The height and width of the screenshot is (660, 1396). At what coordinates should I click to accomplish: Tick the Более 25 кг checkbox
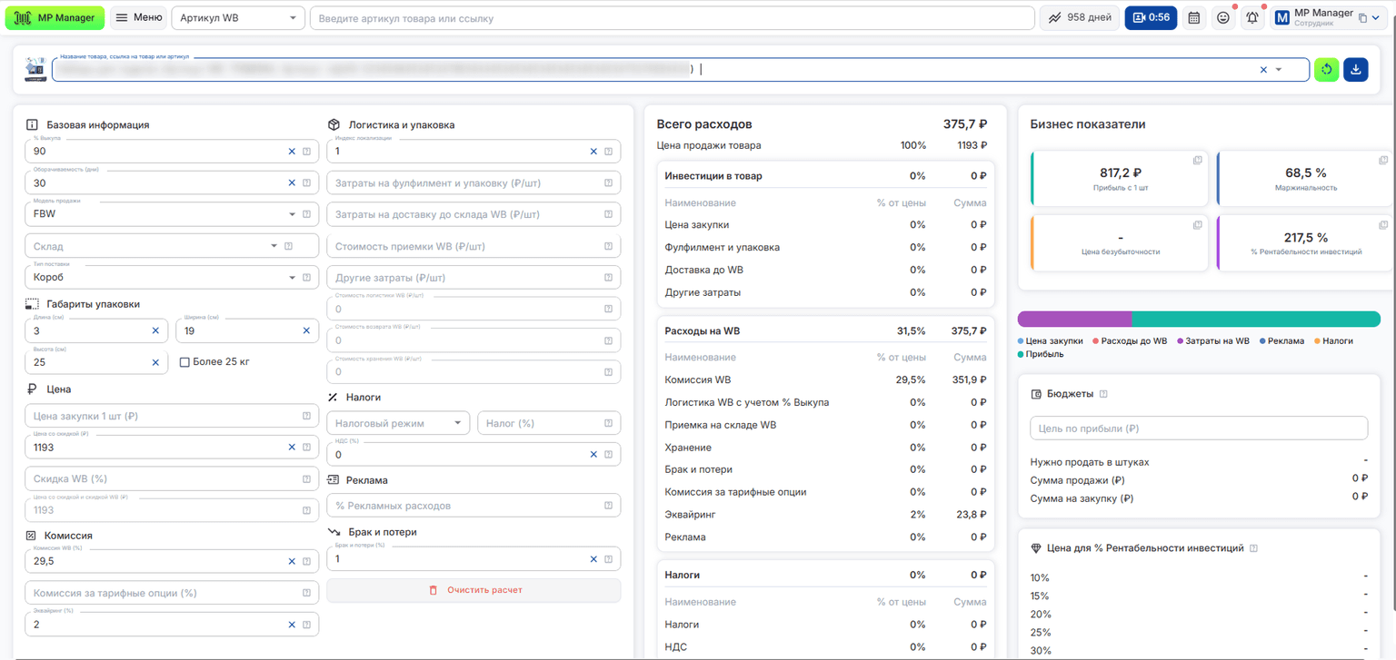coord(184,362)
